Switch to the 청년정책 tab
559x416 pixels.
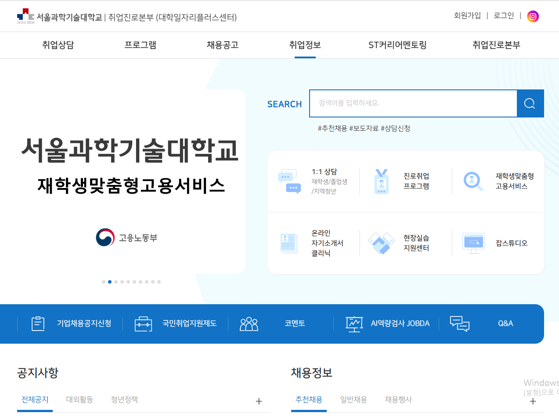pos(124,400)
